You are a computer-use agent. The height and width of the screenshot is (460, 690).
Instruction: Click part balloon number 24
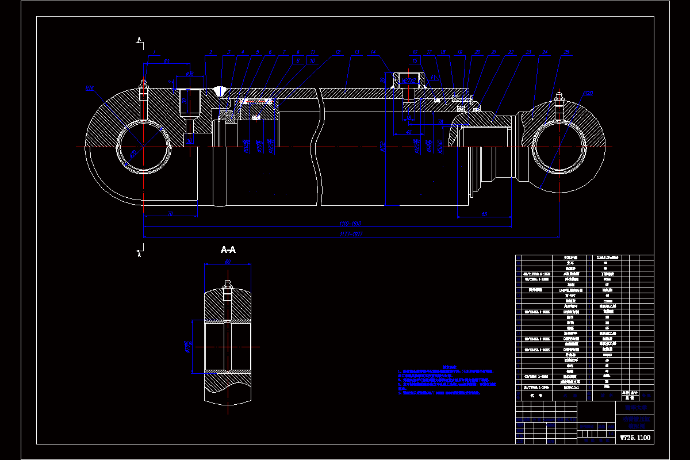pyautogui.click(x=544, y=52)
